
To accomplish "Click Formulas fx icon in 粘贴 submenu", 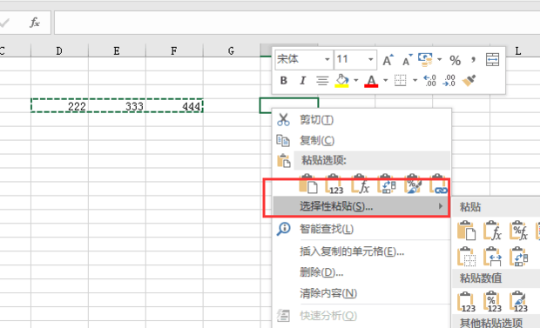I will 492,231.
